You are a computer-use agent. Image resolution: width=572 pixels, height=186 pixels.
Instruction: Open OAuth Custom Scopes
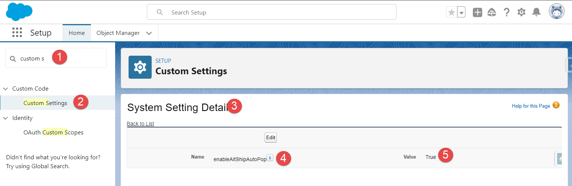click(53, 132)
